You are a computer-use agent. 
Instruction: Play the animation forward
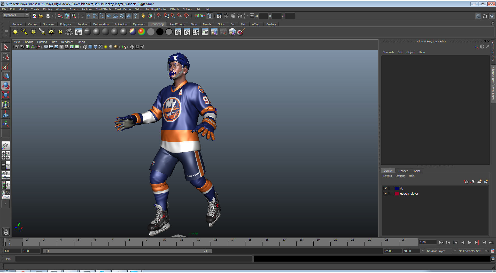pos(470,242)
